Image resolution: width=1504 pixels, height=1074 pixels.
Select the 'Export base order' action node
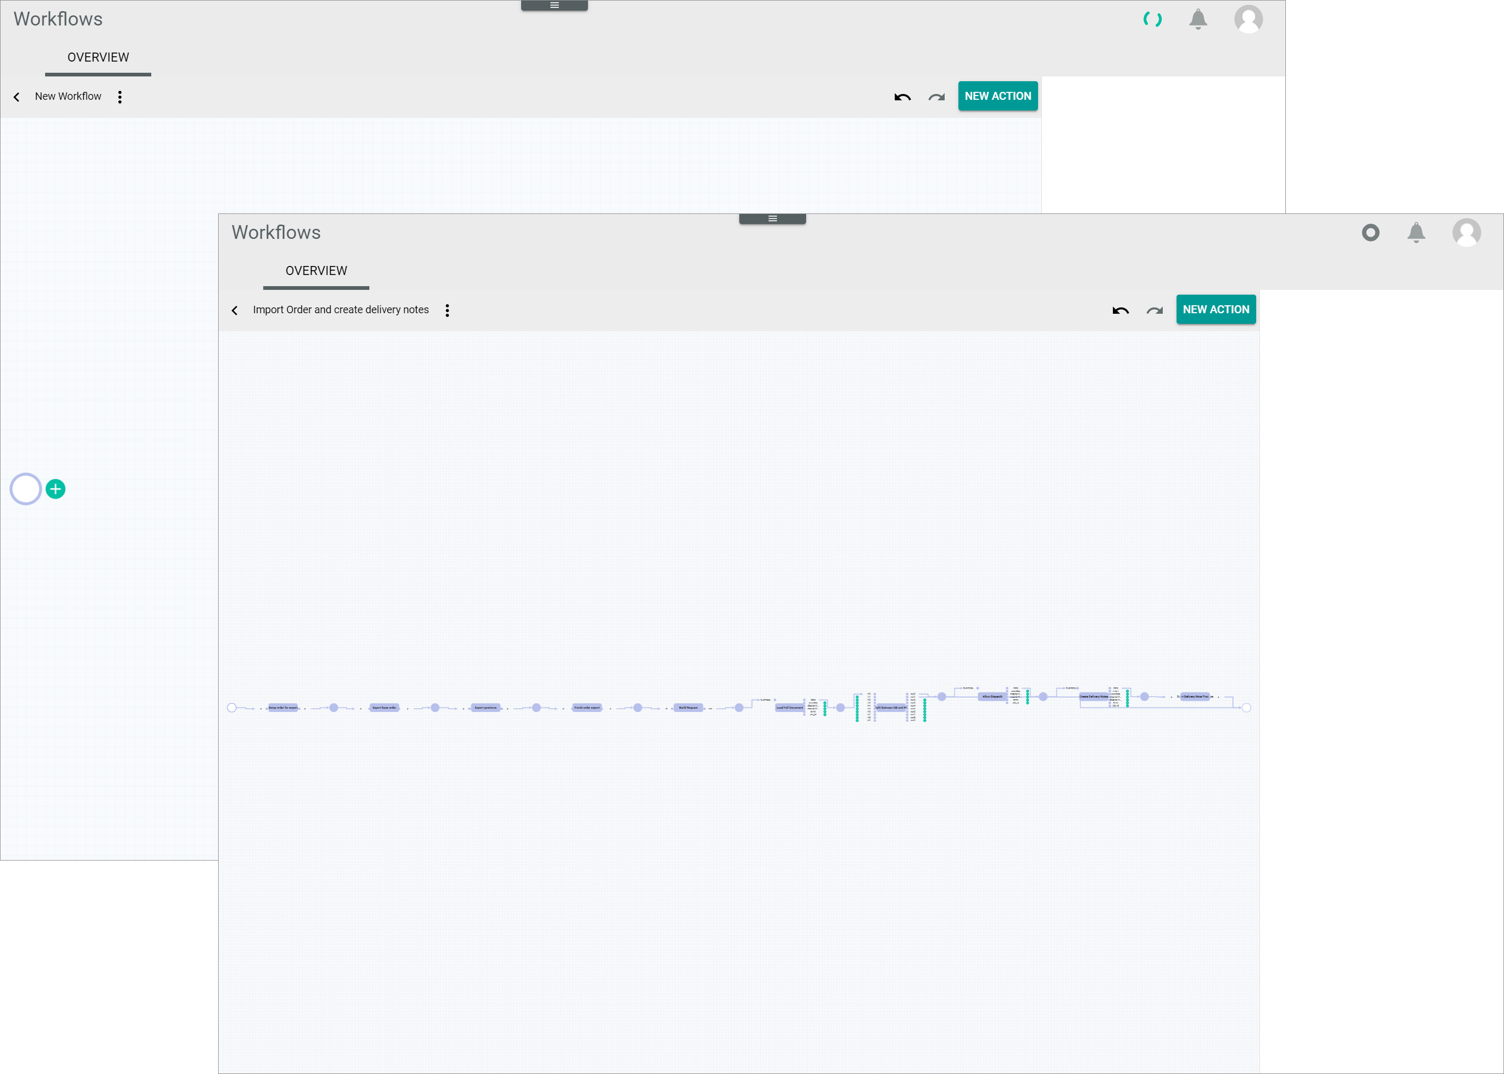pos(384,708)
